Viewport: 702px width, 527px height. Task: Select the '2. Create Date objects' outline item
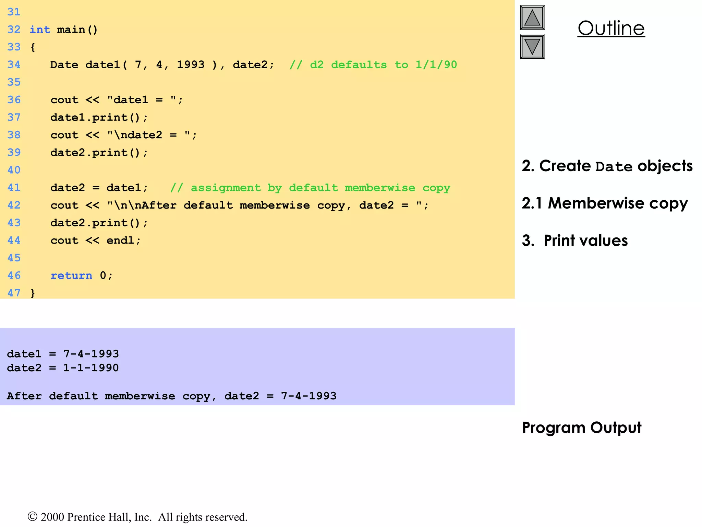tap(607, 166)
